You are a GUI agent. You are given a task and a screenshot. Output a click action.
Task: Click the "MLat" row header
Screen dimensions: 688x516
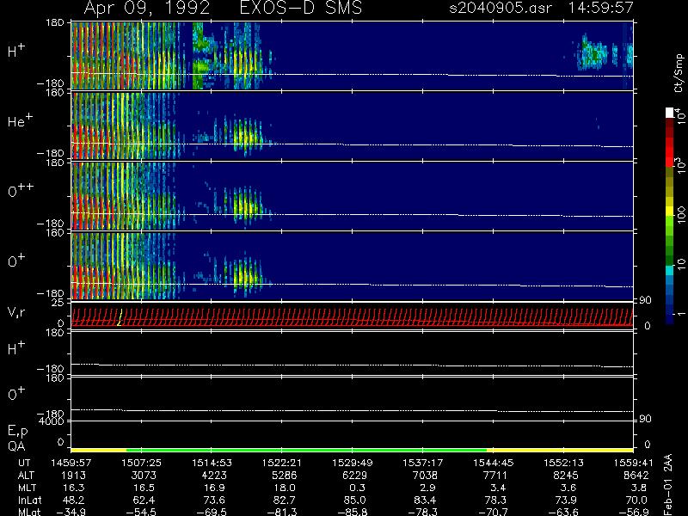pyautogui.click(x=29, y=512)
